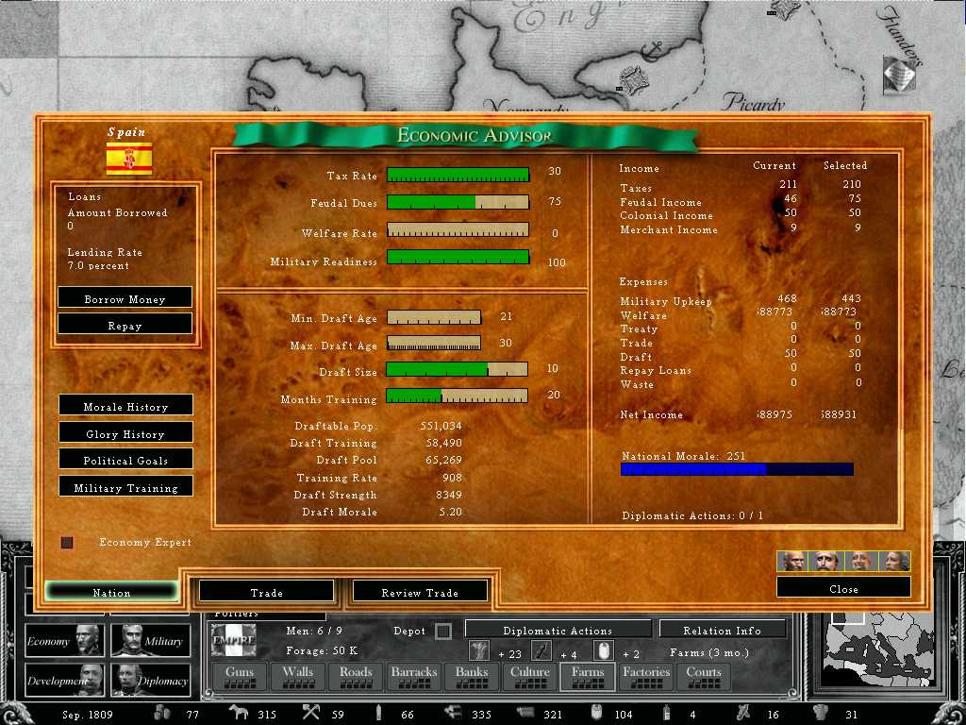Click the wool production icon showing +2

tap(603, 650)
